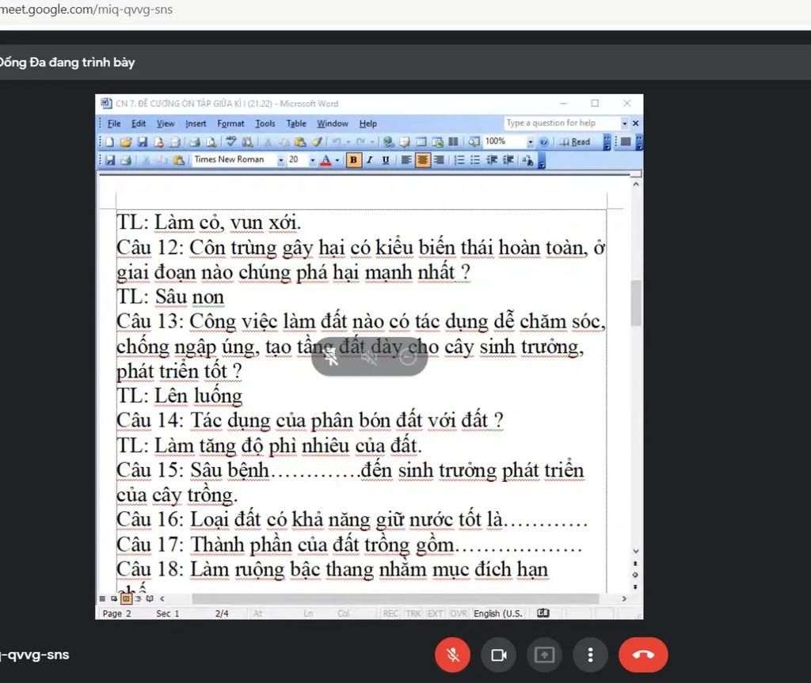Open Print Preview from the standard toolbar

click(211, 142)
